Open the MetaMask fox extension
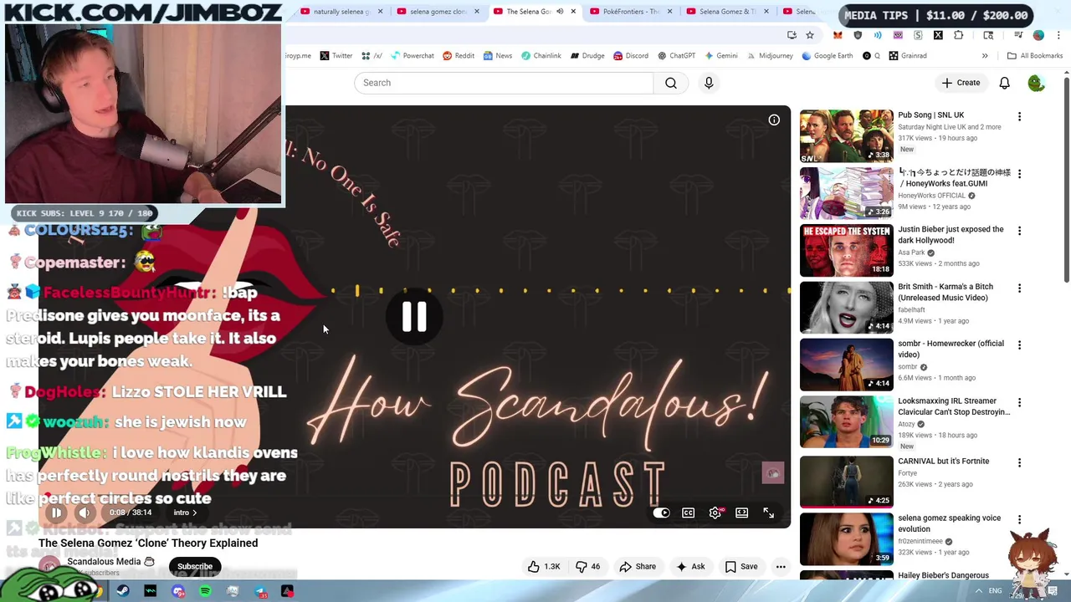This screenshot has width=1071, height=602. click(838, 35)
